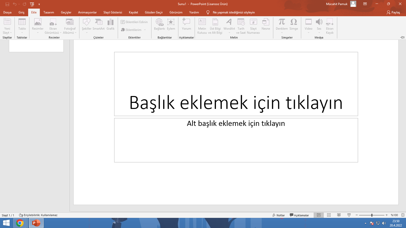Switch to slide sorter view
This screenshot has height=228, width=406.
point(329,215)
